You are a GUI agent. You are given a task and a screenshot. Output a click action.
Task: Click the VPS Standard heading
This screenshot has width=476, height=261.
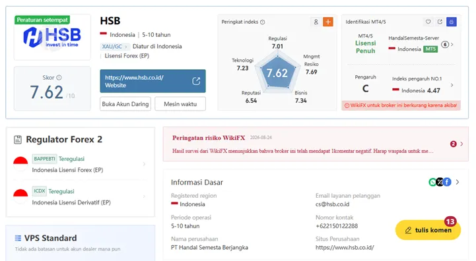[50, 239]
